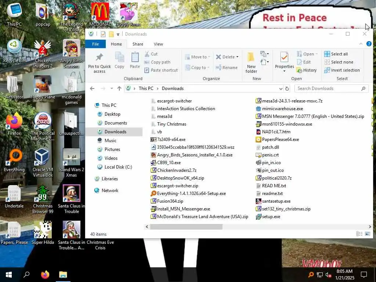Open the Delete dropdown arrow

click(238, 57)
